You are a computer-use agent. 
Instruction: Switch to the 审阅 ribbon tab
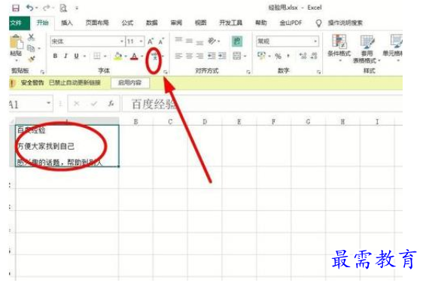click(176, 23)
